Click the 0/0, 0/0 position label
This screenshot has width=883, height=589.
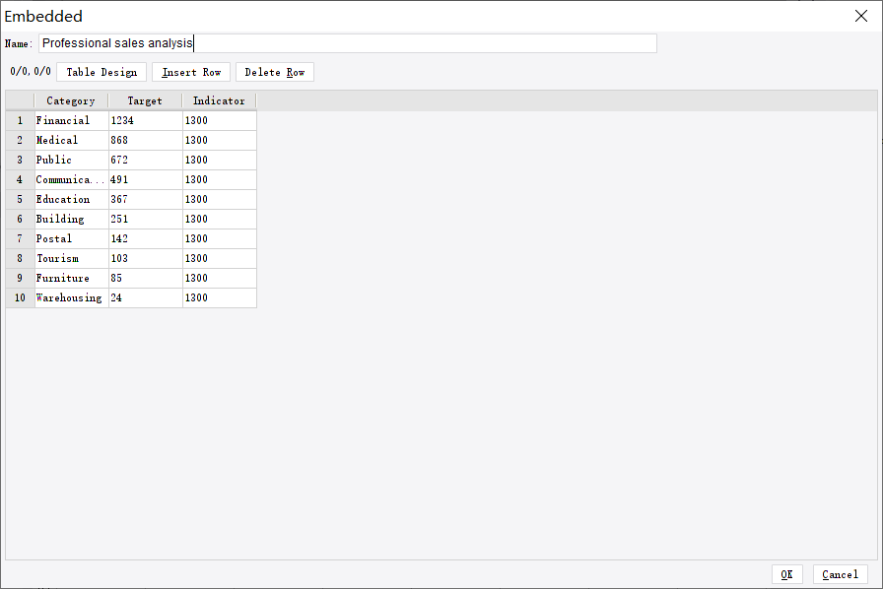click(x=30, y=71)
